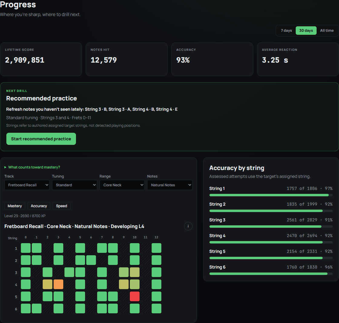Viewport: 339px width, 323px height.
Task: Open the Range dropdown Core Neck
Action: [122, 185]
